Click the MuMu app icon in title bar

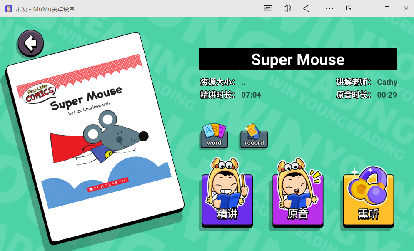pyautogui.click(x=9, y=9)
